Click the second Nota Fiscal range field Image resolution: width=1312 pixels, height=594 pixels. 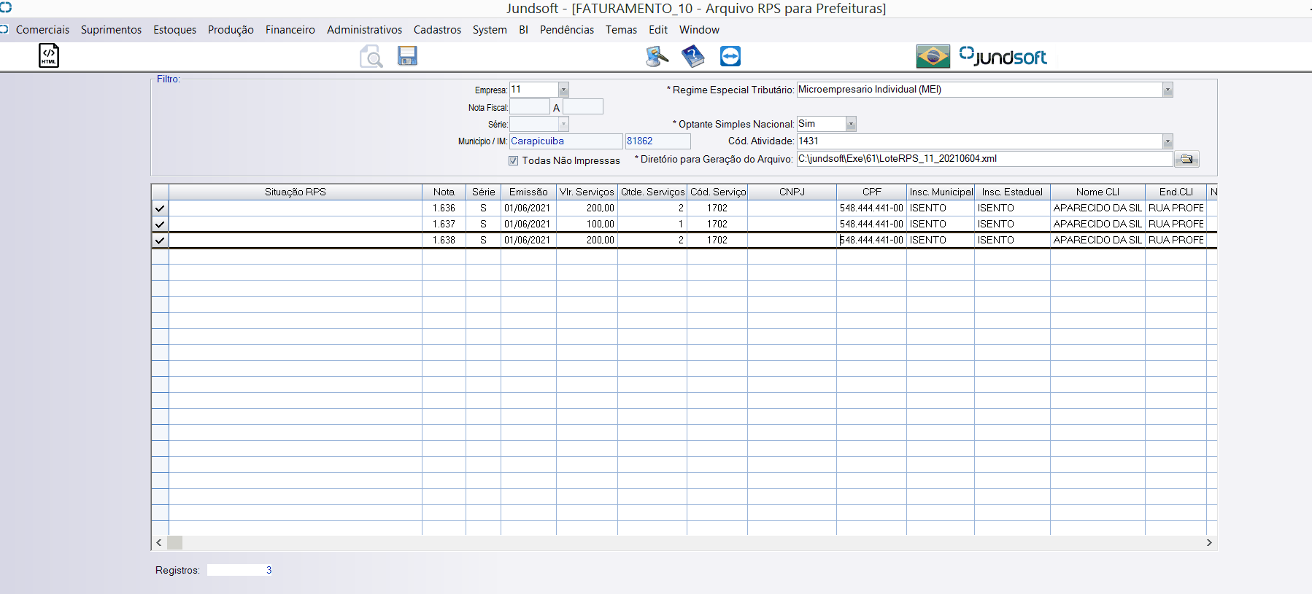583,107
